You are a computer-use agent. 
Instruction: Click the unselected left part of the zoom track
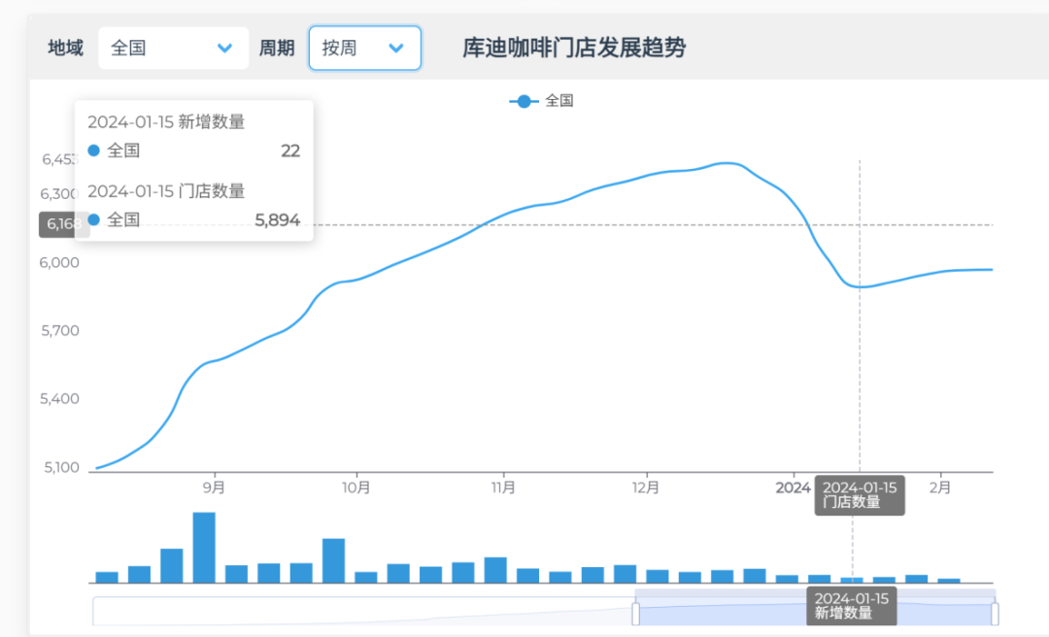[x=363, y=611]
